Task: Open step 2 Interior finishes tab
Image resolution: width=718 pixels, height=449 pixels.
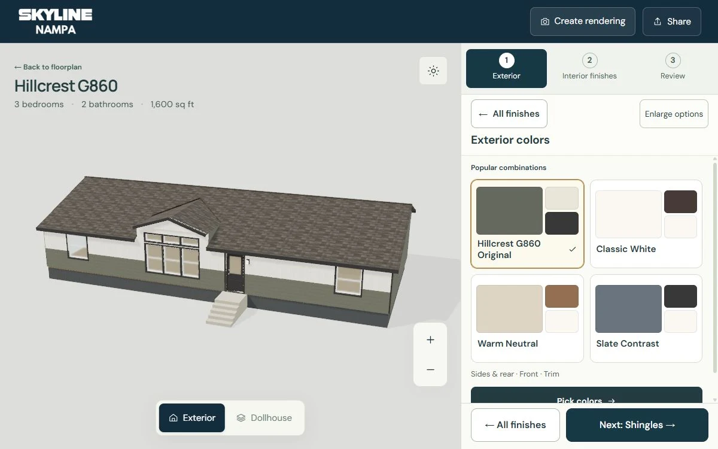Action: coord(589,68)
